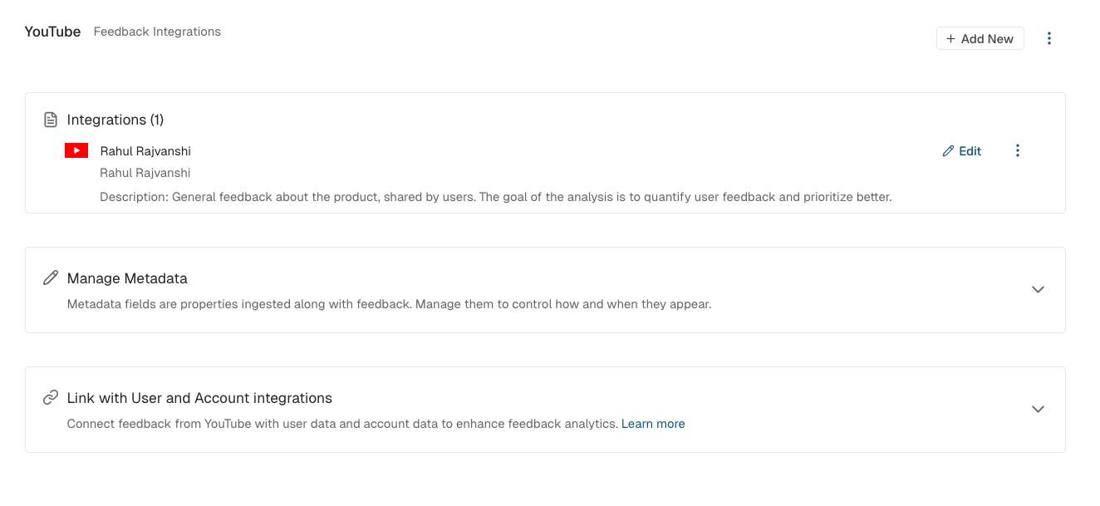Image resolution: width=1100 pixels, height=506 pixels.
Task: Click the document icon beside Integrations
Action: pyautogui.click(x=51, y=120)
